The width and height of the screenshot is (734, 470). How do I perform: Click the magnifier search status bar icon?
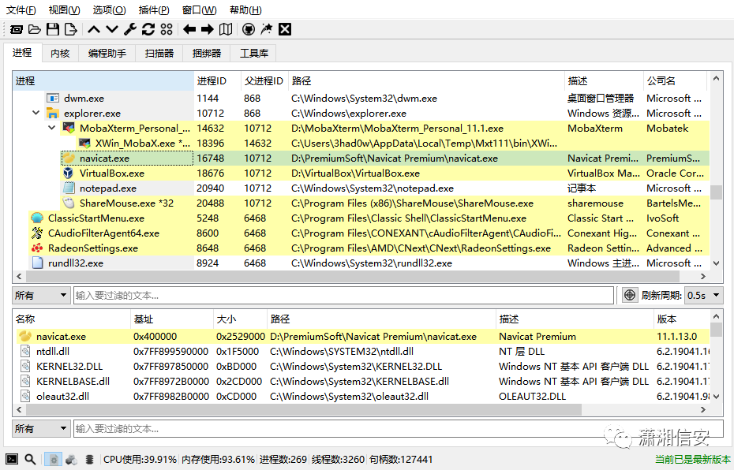coord(30,459)
